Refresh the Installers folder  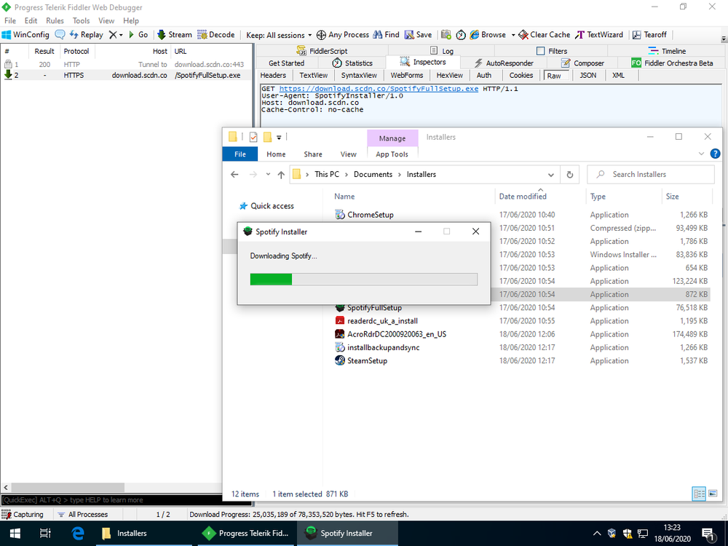[570, 175]
